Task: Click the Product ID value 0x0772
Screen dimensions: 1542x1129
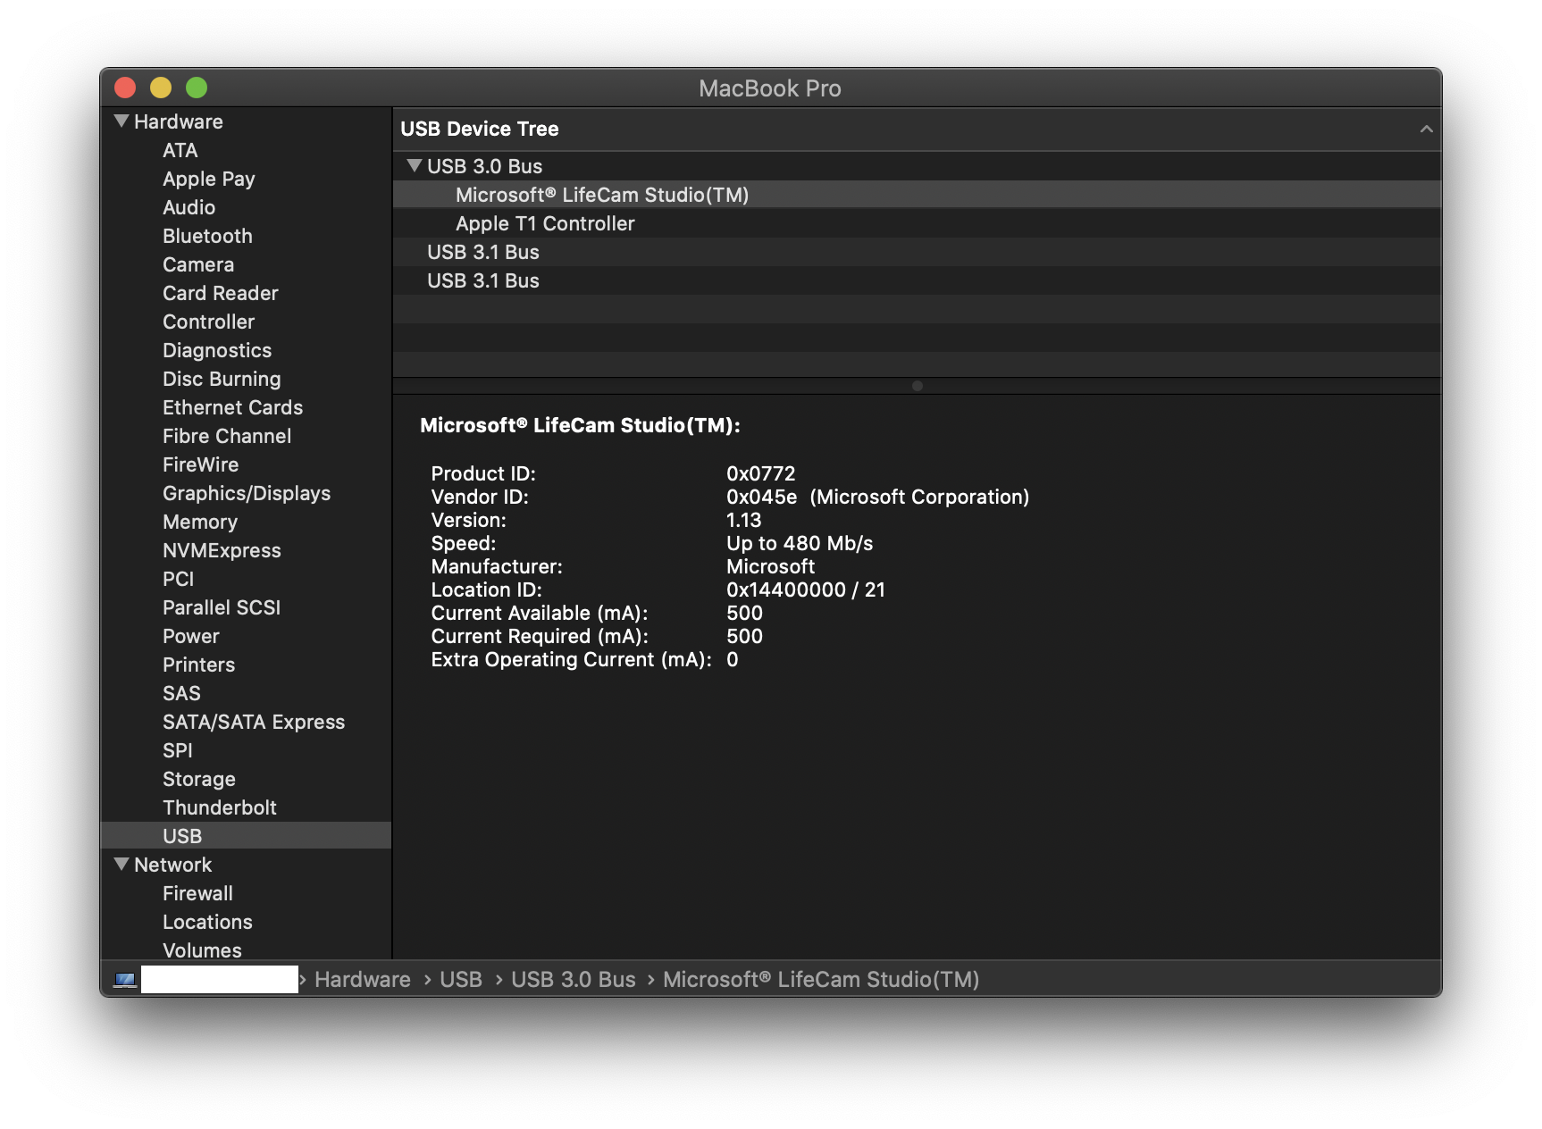Action: coord(761,473)
